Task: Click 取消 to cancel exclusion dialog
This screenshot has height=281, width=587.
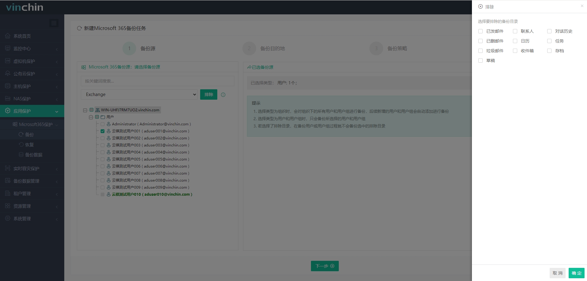Action: (x=557, y=273)
